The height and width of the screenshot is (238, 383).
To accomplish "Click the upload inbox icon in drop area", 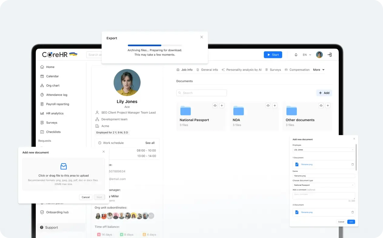I will 64,166.
